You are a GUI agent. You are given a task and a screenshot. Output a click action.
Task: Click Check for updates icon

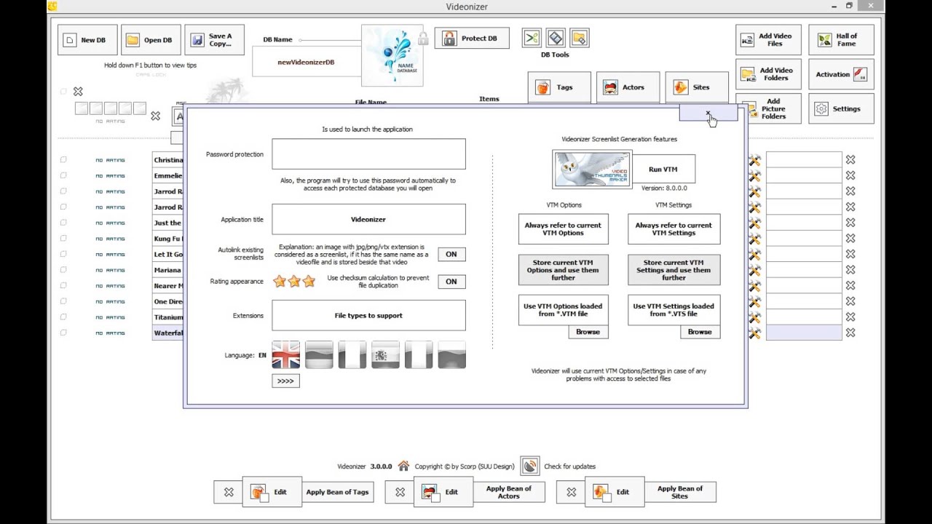tap(530, 466)
